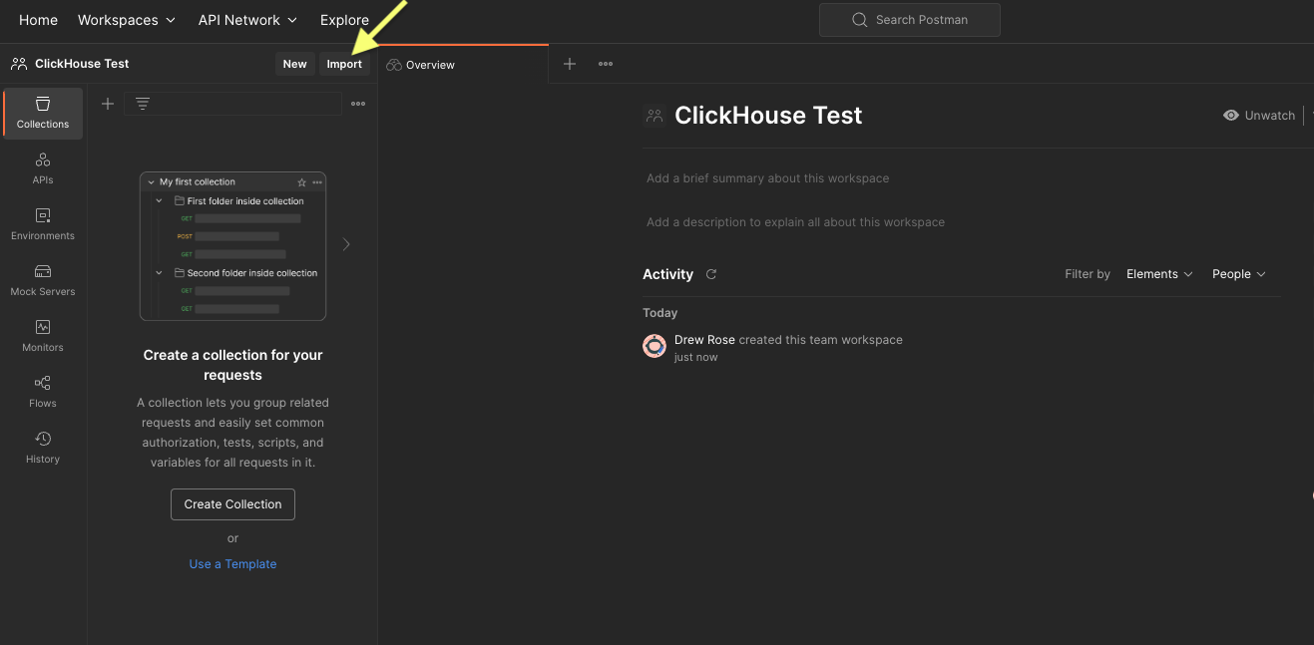Screen dimensions: 1314x645
Task: Open the Monitors sidebar panel
Action: point(43,335)
